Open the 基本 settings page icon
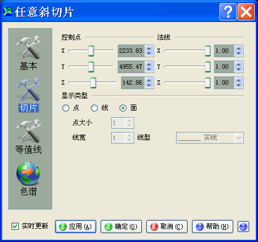Screen dimensions: 258x242 [x=29, y=47]
